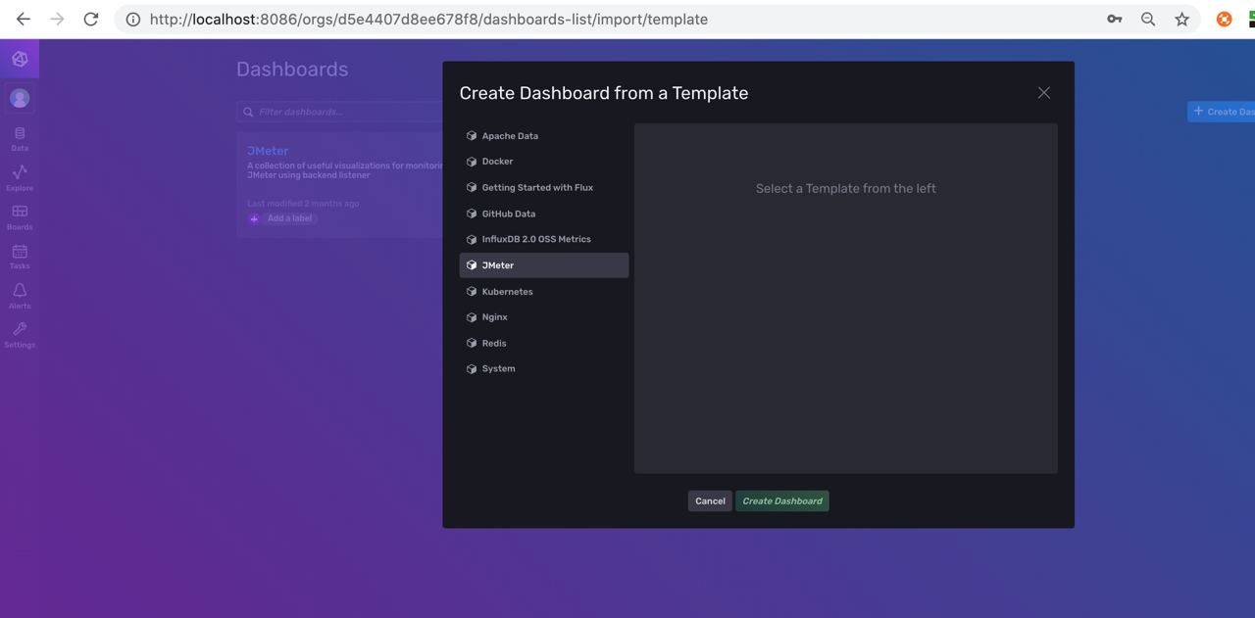Open the user avatar in sidebar
The width and height of the screenshot is (1255, 618).
pyautogui.click(x=20, y=98)
